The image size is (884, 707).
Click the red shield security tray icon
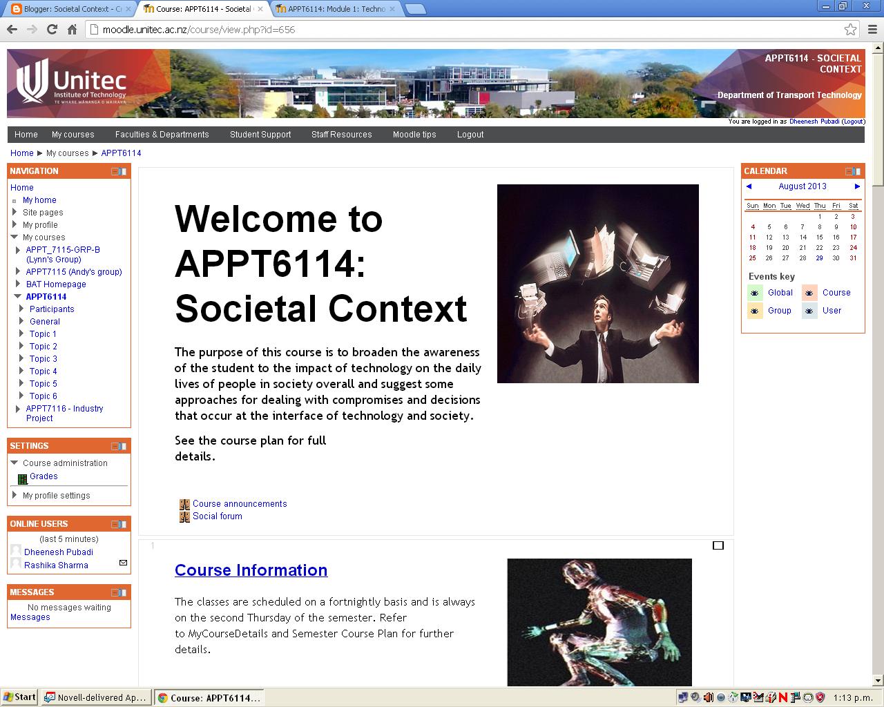(x=820, y=697)
